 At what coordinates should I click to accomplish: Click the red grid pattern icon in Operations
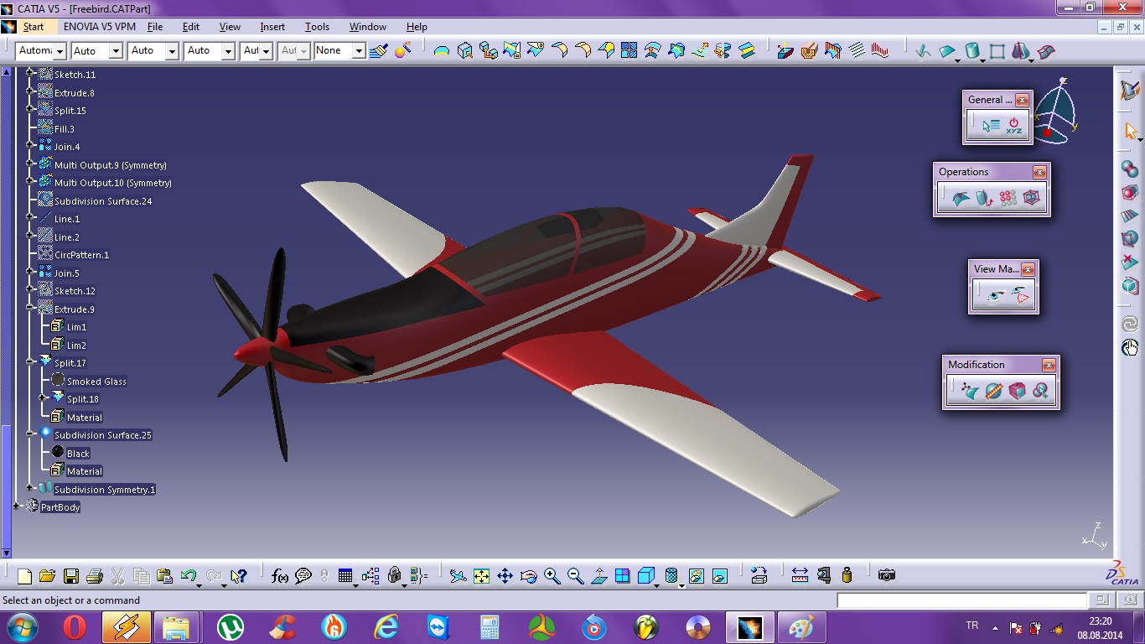[1008, 198]
